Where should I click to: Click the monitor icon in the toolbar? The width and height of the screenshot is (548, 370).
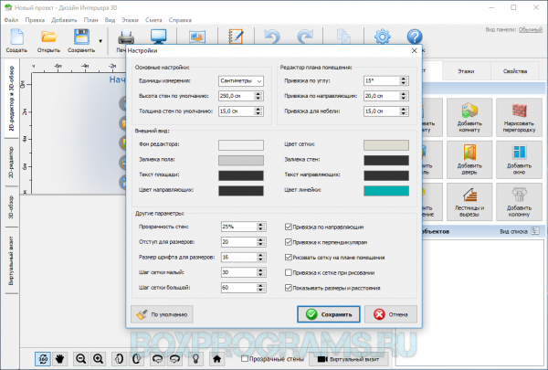coord(158,37)
